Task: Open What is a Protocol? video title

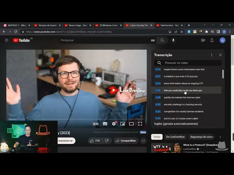Action: tap(201, 145)
